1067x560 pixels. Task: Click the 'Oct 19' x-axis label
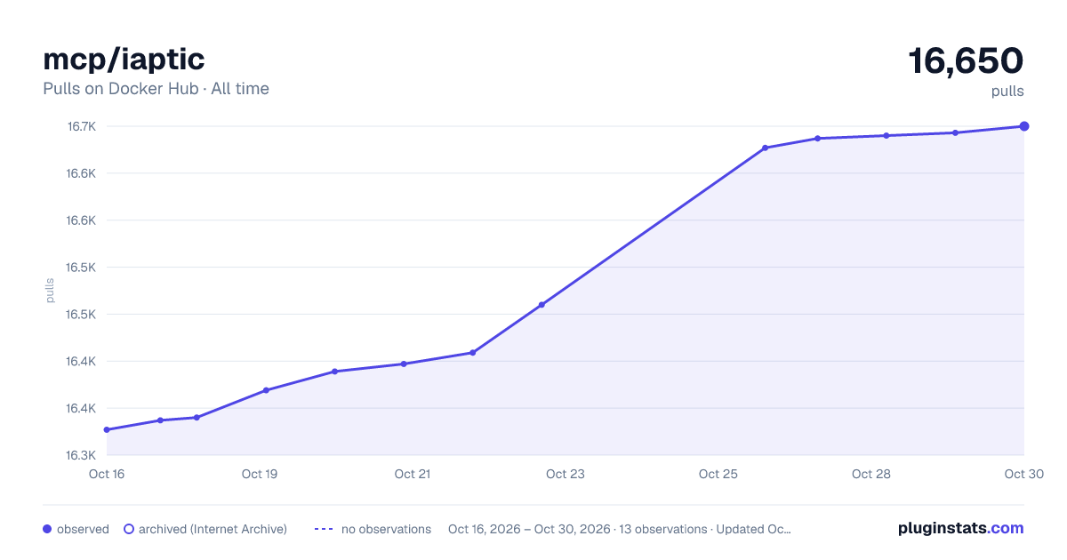pyautogui.click(x=260, y=474)
